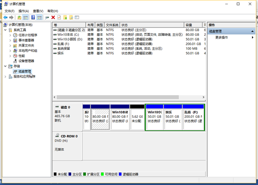Click the last toolbar list-view icon

(77, 17)
